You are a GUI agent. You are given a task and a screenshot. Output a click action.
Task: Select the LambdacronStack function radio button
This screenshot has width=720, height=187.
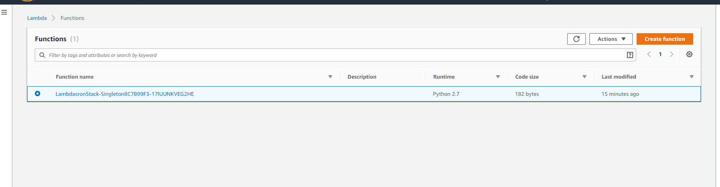coord(38,93)
